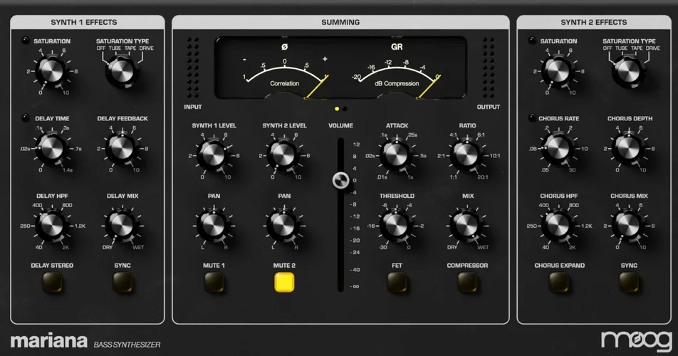Turn the Synth 1 Saturation Type selector knob
This screenshot has height=356, width=678.
(122, 71)
